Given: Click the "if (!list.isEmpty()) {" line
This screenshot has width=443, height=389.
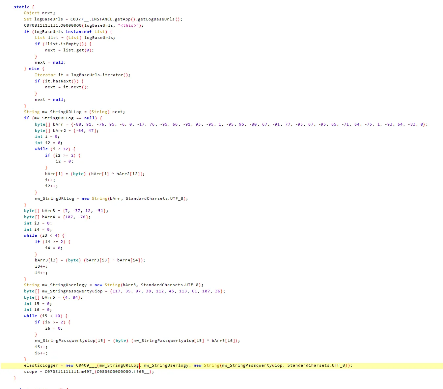Looking at the screenshot, I should click(x=63, y=44).
